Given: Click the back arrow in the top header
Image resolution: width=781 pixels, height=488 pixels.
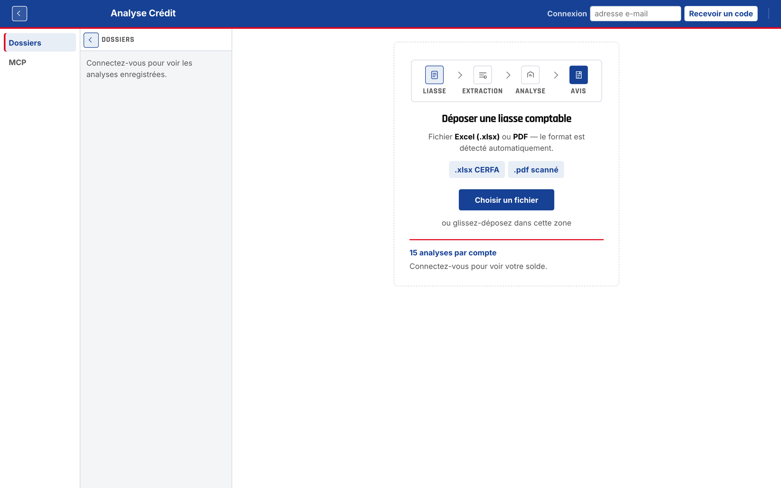Looking at the screenshot, I should pos(19,14).
